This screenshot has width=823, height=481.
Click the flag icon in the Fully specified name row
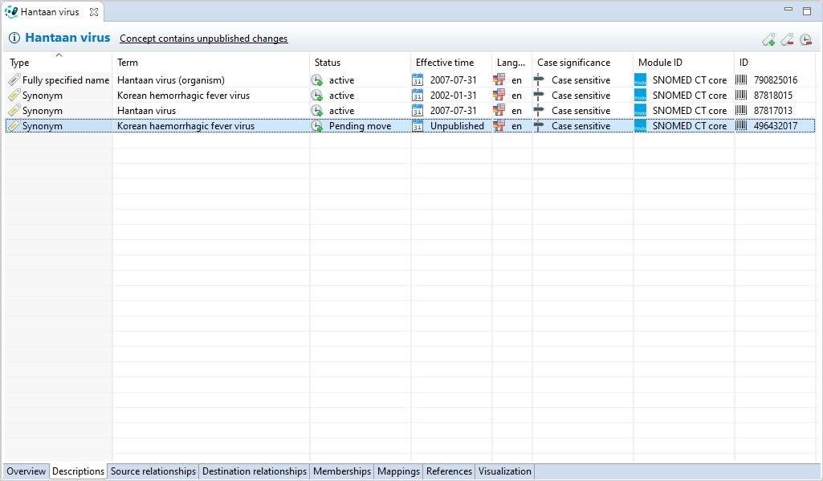click(x=499, y=80)
